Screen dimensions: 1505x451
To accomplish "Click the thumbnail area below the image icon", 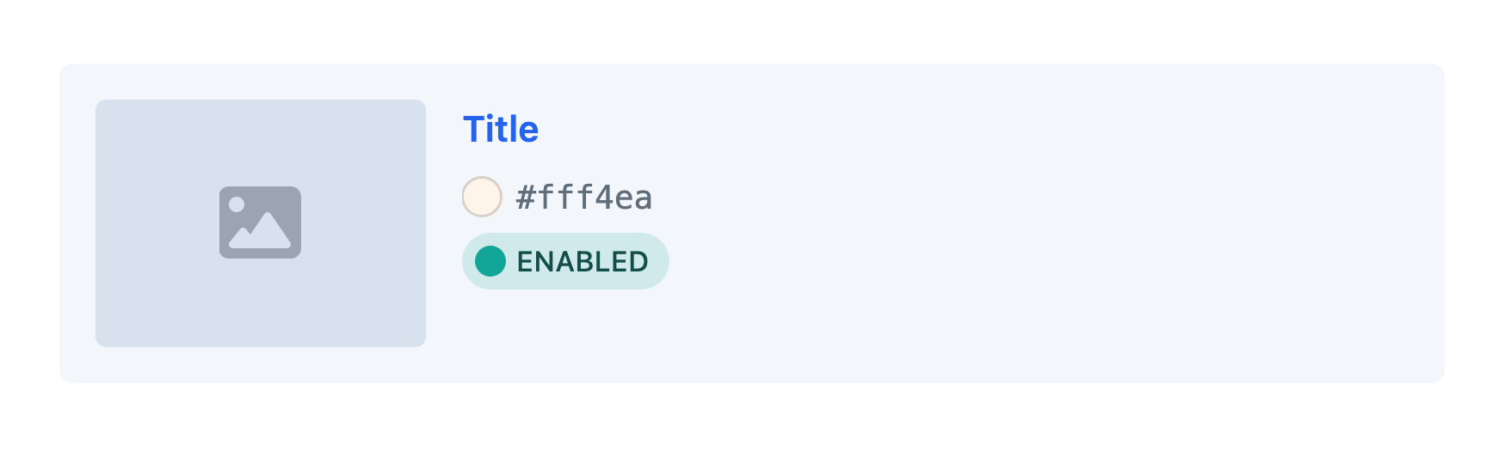I will coord(260,305).
